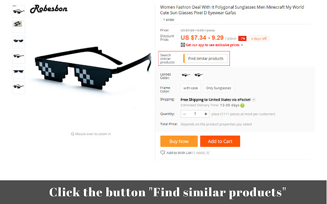Expand the 'Get our app' exclusive prices arrow
Viewport: 327px width, 204px height.
tap(242, 45)
